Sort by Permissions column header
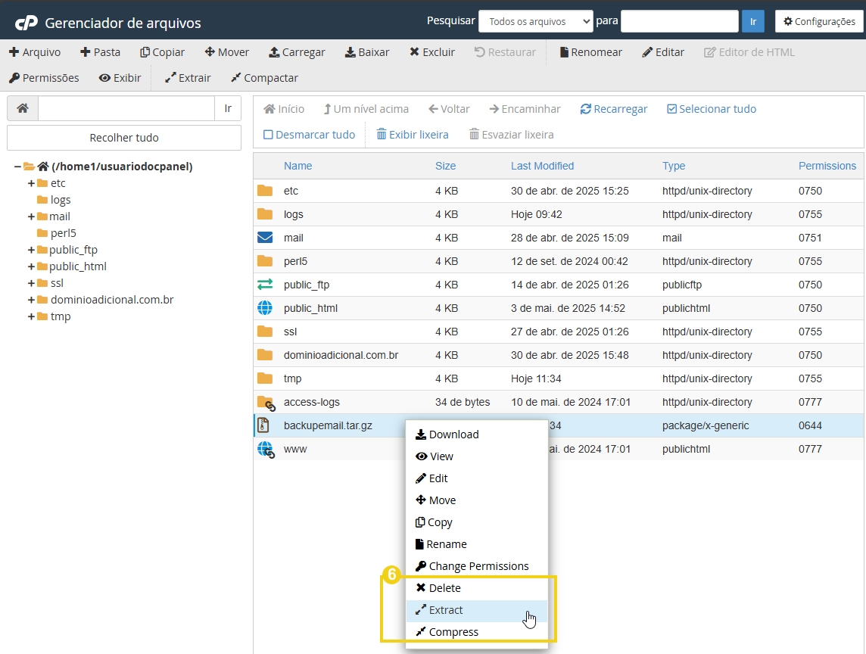Screen dimensions: 866x654 [x=827, y=166]
